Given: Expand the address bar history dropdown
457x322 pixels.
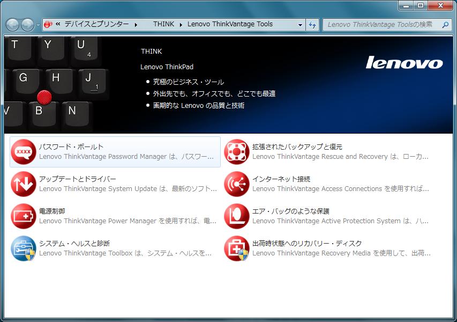Looking at the screenshot, I should (300, 25).
